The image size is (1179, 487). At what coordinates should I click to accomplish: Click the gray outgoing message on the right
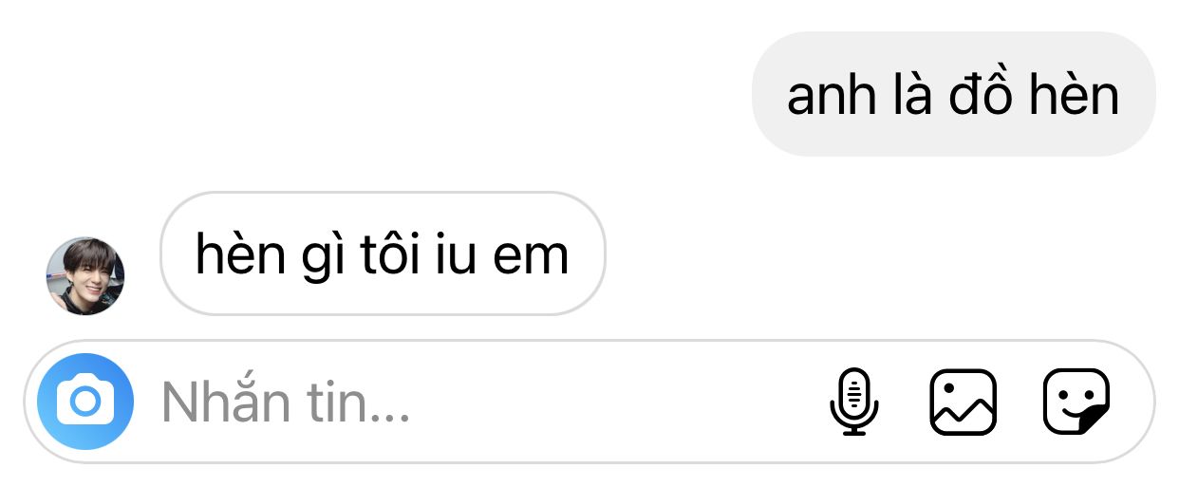pyautogui.click(x=953, y=94)
